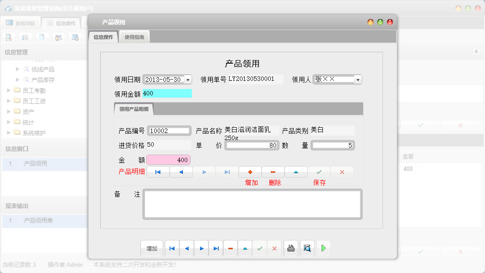Open the 领用日期 date dropdown
Image resolution: width=485 pixels, height=273 pixels.
187,79
